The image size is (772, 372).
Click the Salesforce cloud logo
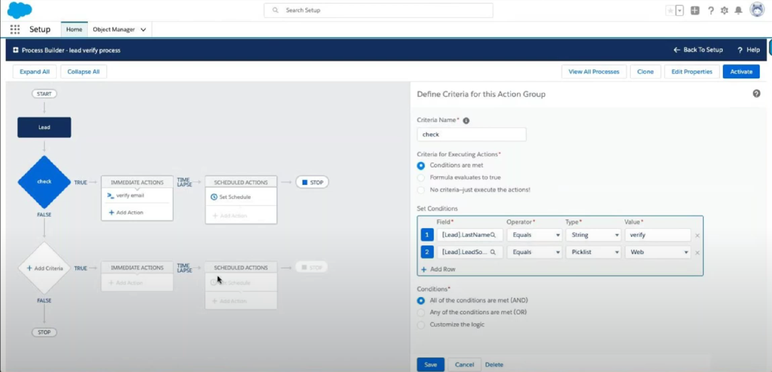pyautogui.click(x=19, y=10)
